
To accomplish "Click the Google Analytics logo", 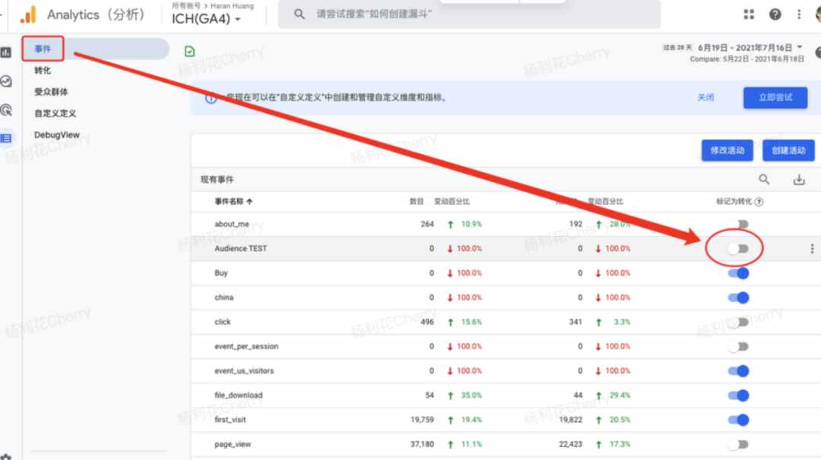I will (x=28, y=14).
